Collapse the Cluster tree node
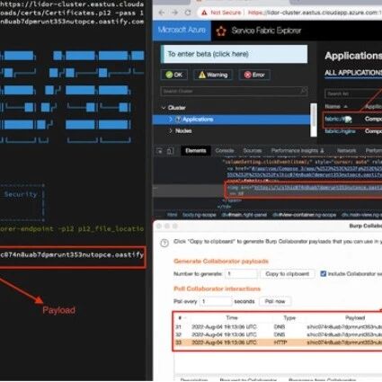 (x=164, y=108)
